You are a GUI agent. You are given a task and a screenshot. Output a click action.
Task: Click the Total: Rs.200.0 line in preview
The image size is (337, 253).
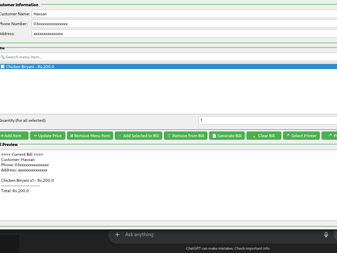pyautogui.click(x=15, y=191)
